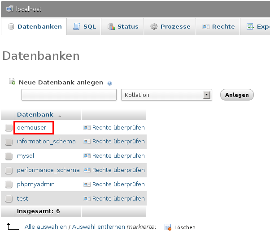Focus the new database name field

(69, 95)
